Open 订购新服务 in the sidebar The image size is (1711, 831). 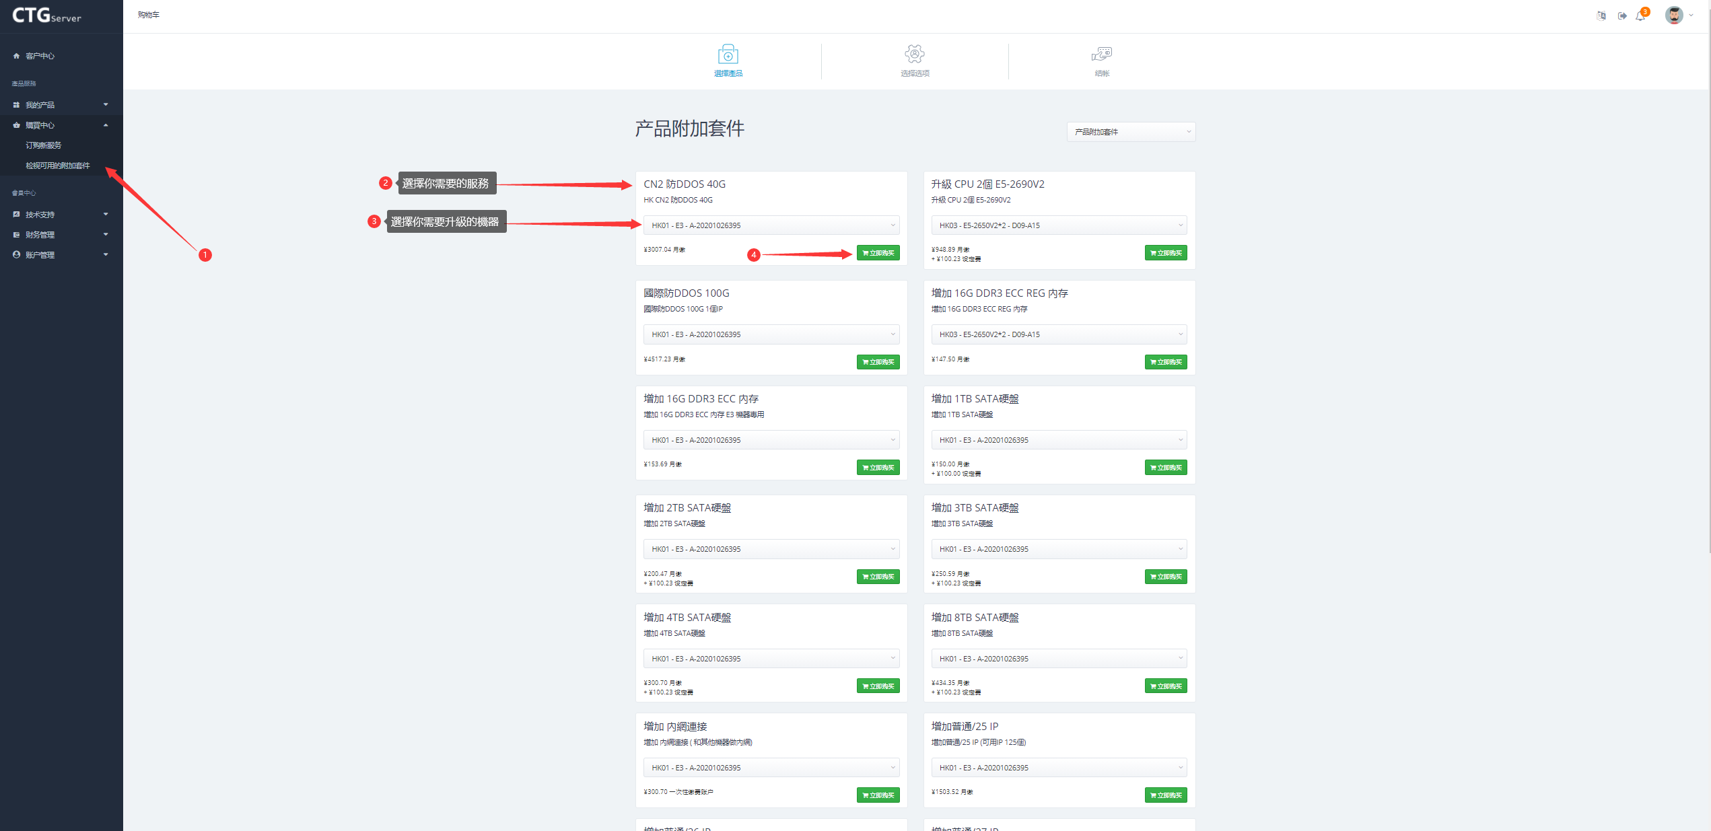coord(44,145)
